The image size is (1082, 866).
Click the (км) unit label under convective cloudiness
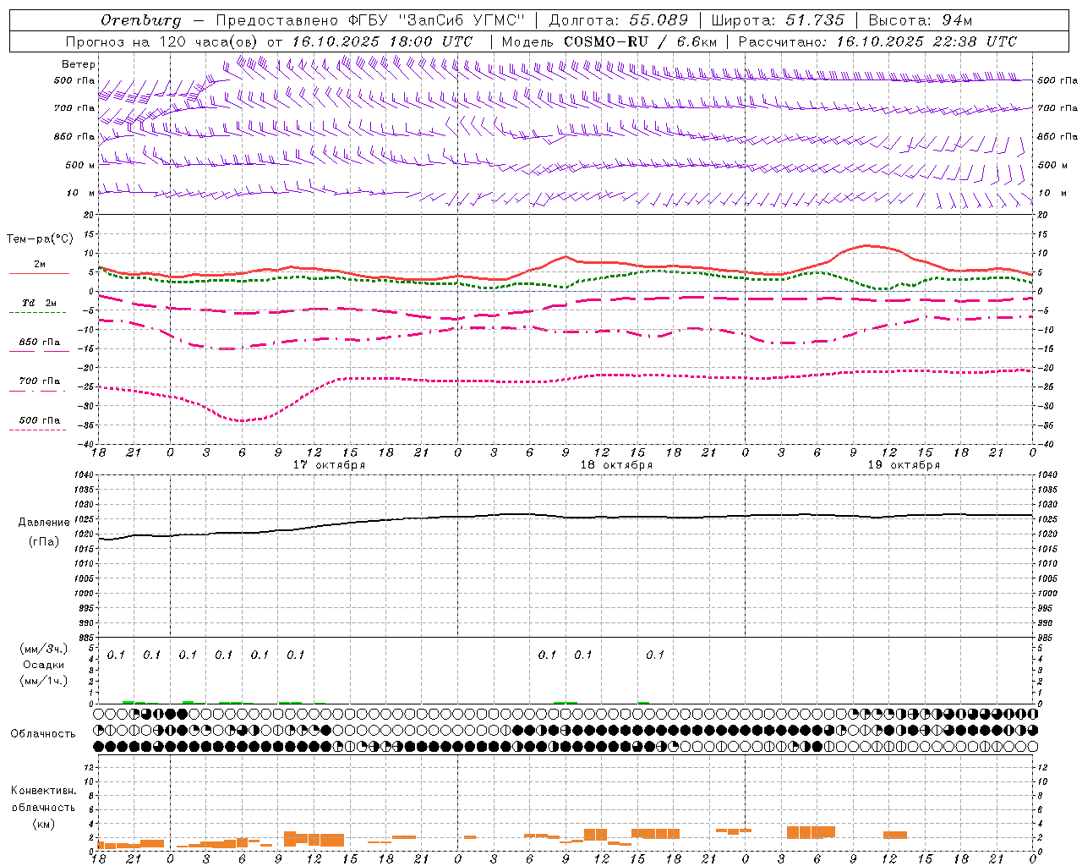[43, 824]
